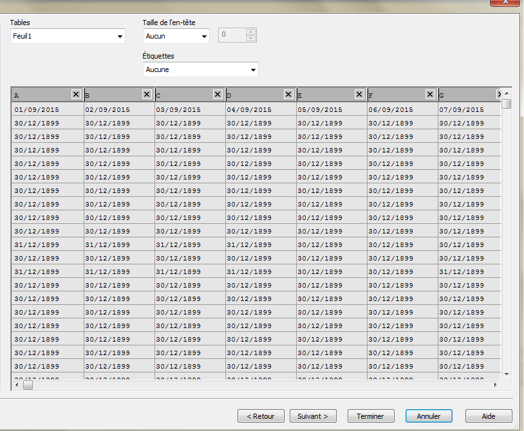Remove column D with its X icon
The width and height of the screenshot is (524, 431).
click(288, 95)
